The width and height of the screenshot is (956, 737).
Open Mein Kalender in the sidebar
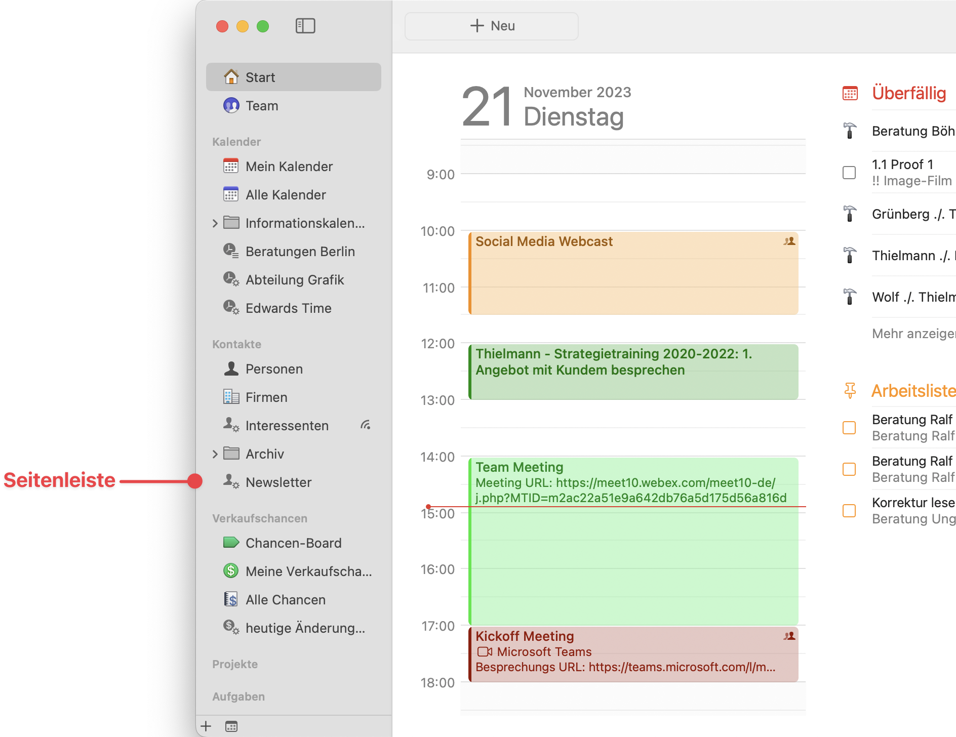[x=289, y=167]
